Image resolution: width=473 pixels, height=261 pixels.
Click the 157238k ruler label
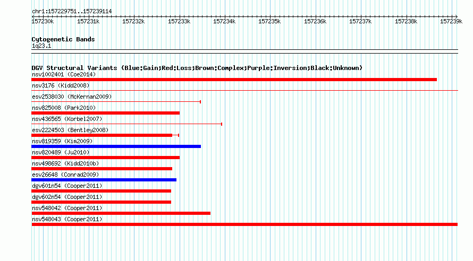(407, 21)
